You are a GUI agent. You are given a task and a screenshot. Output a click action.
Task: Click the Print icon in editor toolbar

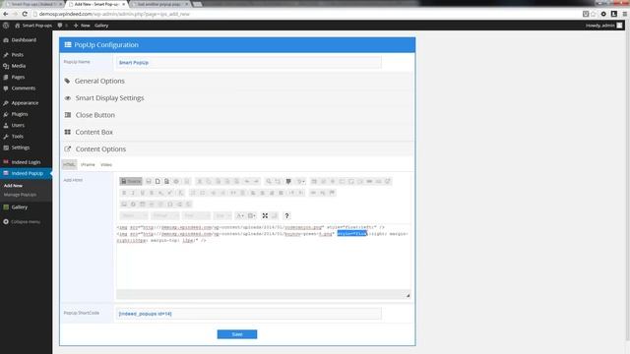point(176,181)
